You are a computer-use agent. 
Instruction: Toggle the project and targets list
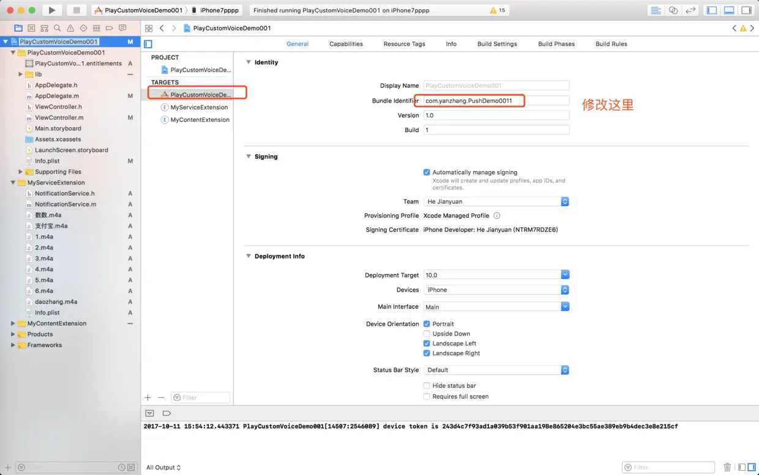click(x=148, y=44)
